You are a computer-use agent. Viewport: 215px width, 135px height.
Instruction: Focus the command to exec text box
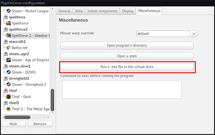click(122, 90)
